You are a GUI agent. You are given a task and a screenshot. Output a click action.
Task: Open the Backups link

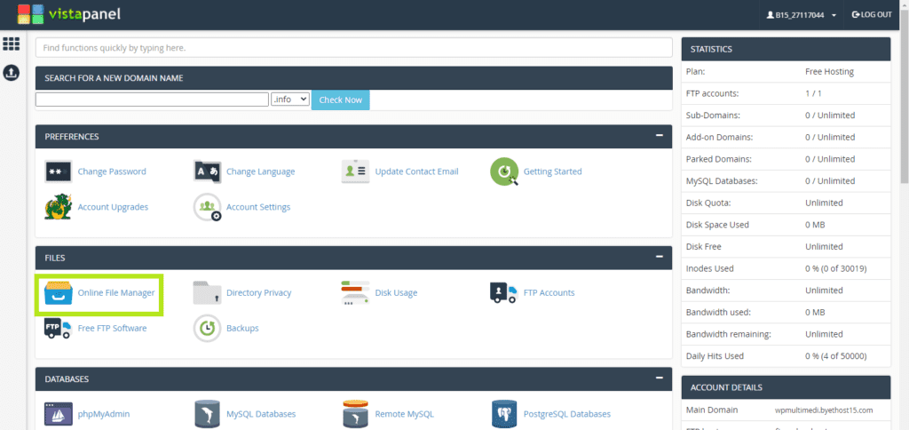point(242,328)
